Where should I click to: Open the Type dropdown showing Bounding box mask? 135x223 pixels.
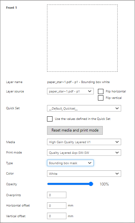click(x=70, y=163)
